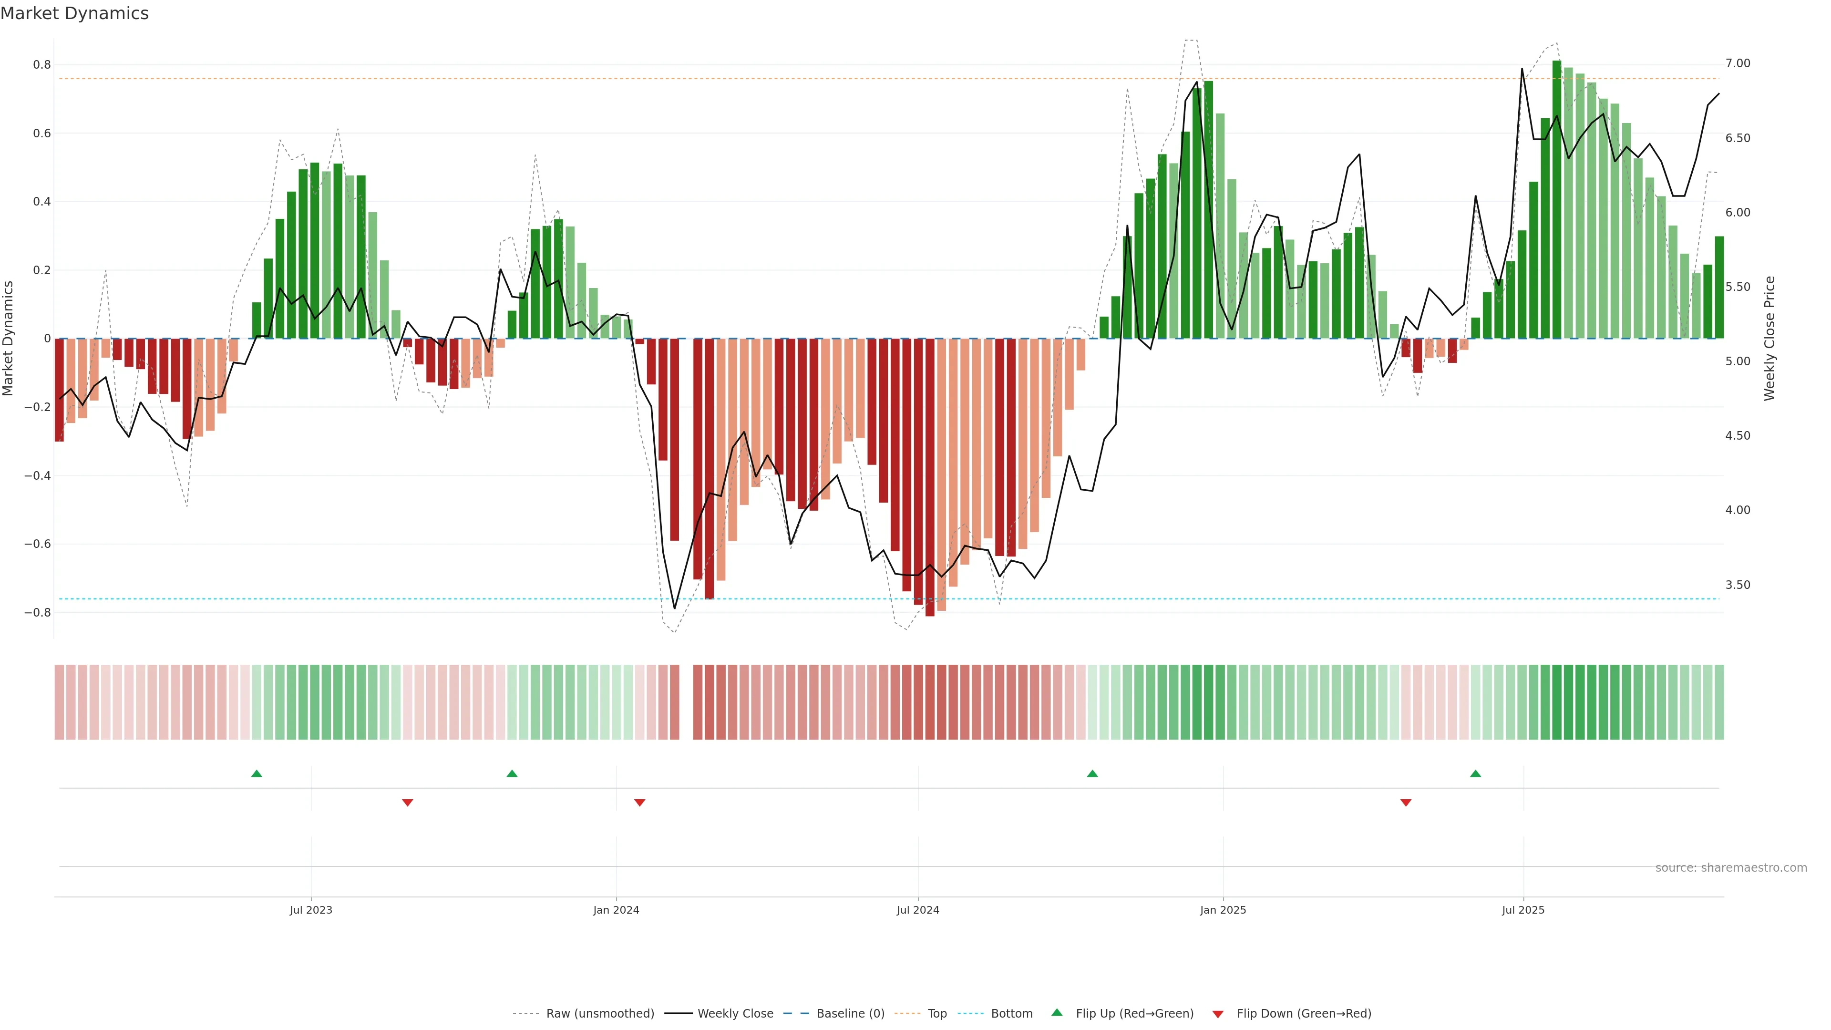Click the flip-down triangle after Jan 2024
The width and height of the screenshot is (1831, 1030).
pyautogui.click(x=640, y=803)
